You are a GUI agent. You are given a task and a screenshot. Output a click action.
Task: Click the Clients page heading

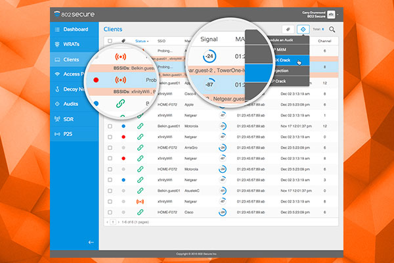(x=113, y=29)
